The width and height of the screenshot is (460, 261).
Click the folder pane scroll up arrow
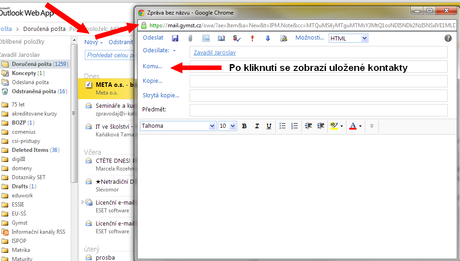coord(74,40)
